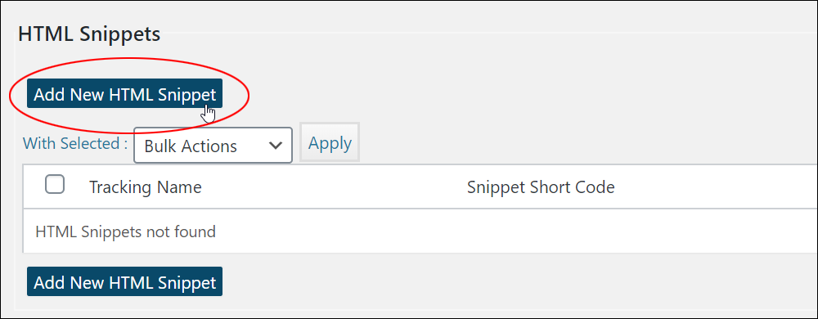818x319 pixels.
Task: Select the 'Bulk Actions' text inside combo box
Action: (191, 146)
